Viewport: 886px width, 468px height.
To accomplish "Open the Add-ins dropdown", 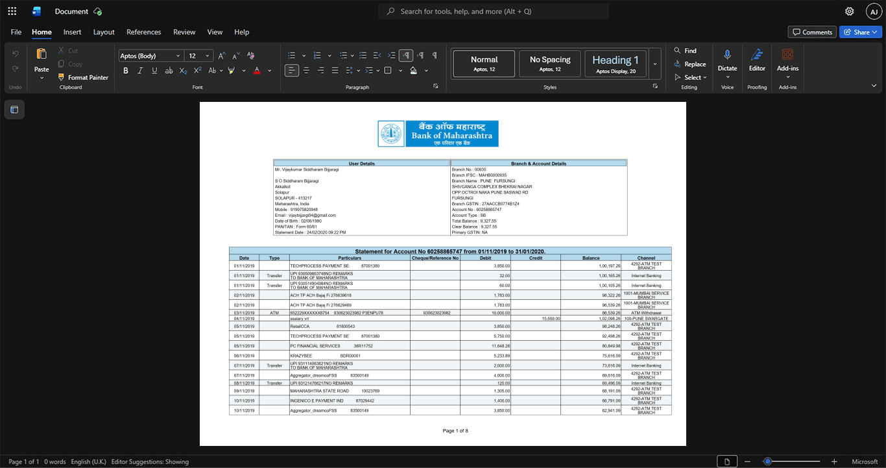I will 787,77.
